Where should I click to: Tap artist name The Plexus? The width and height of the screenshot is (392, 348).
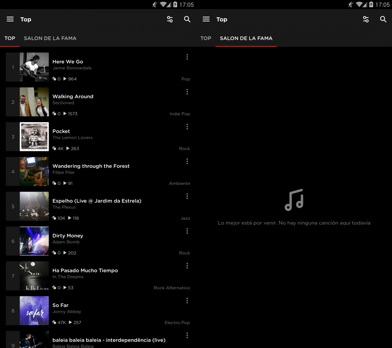pyautogui.click(x=64, y=207)
